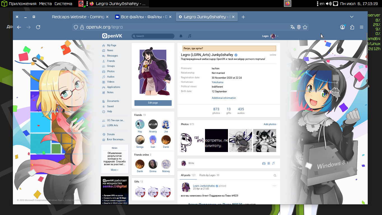
Task: Open the Legro account dropdown in header
Action: point(270,36)
